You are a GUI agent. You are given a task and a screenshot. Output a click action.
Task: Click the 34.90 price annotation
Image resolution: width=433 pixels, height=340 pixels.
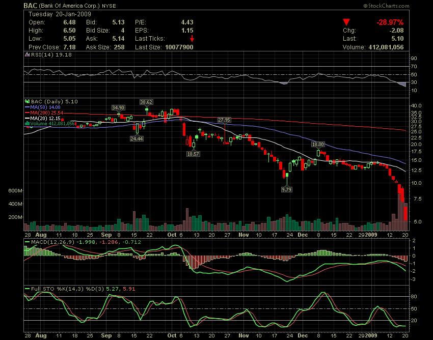118,107
